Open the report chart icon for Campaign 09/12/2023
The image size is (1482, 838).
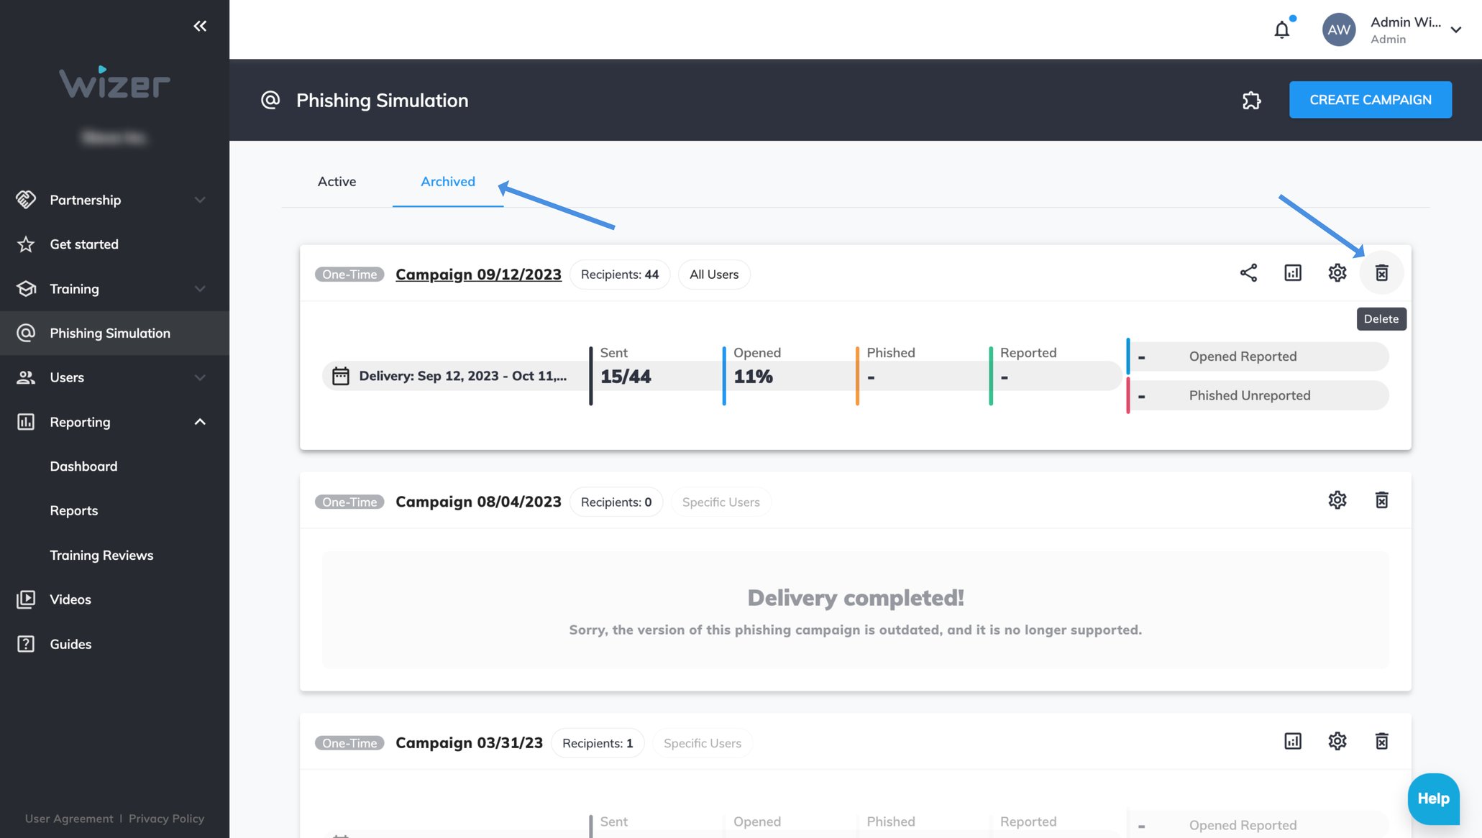pos(1293,273)
